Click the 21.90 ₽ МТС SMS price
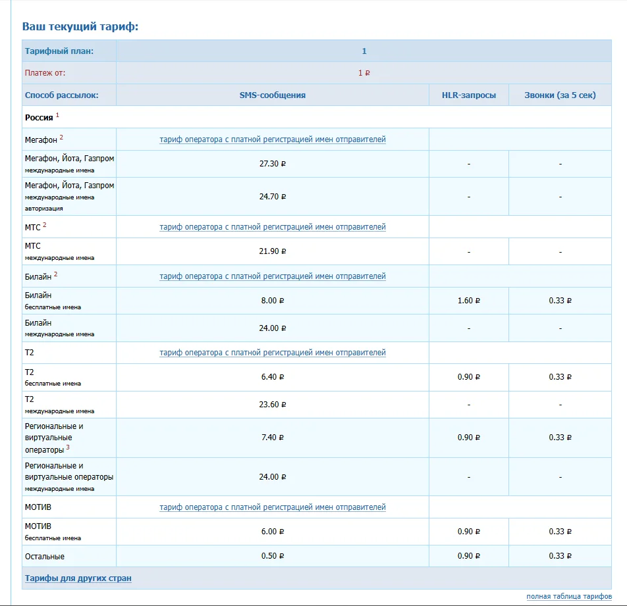627x606 pixels. tap(272, 251)
